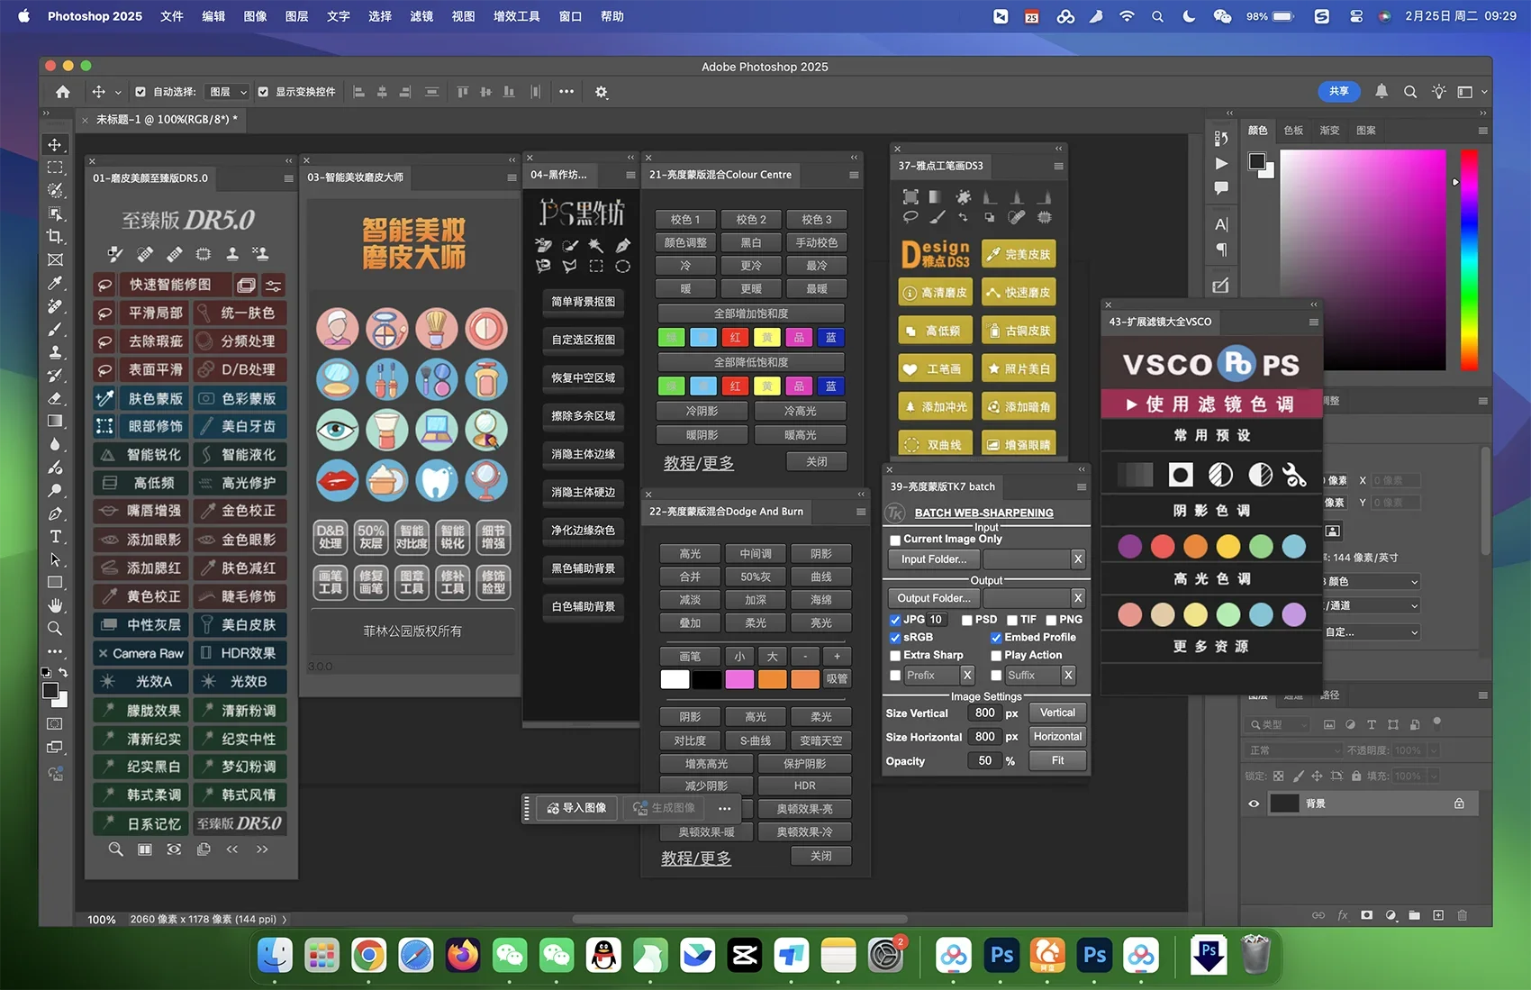Pick the Eyedropper tool
This screenshot has width=1531, height=990.
click(x=55, y=284)
